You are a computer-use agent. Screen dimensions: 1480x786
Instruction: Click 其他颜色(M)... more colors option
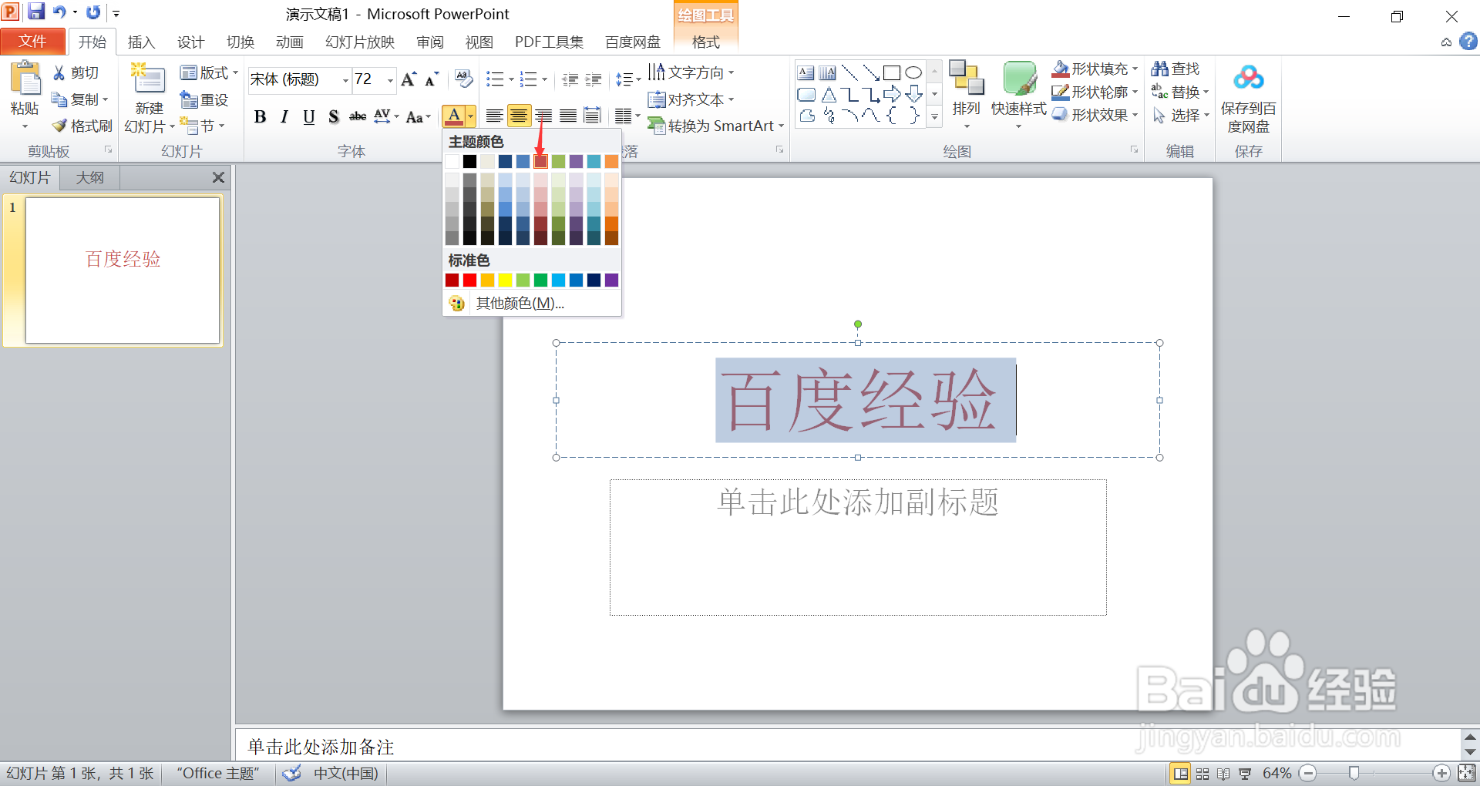coord(532,304)
